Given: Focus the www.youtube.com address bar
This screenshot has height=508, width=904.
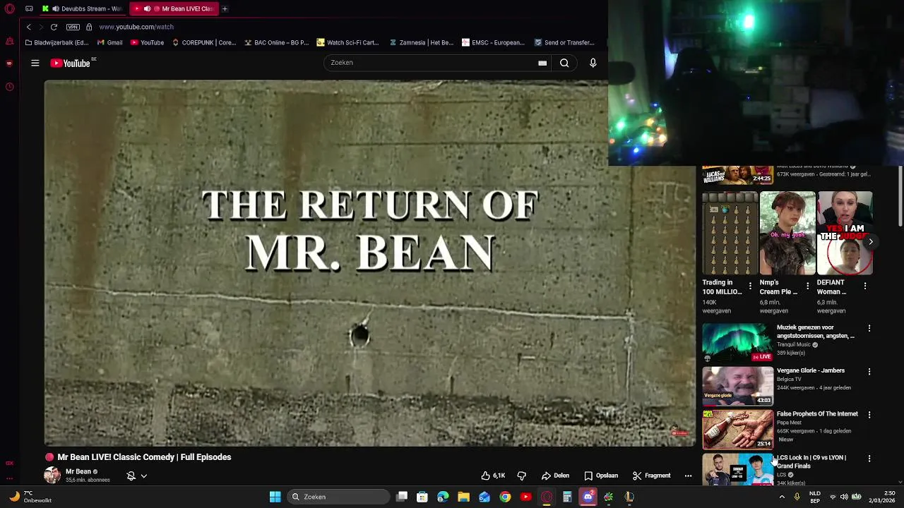Looking at the screenshot, I should [x=136, y=27].
